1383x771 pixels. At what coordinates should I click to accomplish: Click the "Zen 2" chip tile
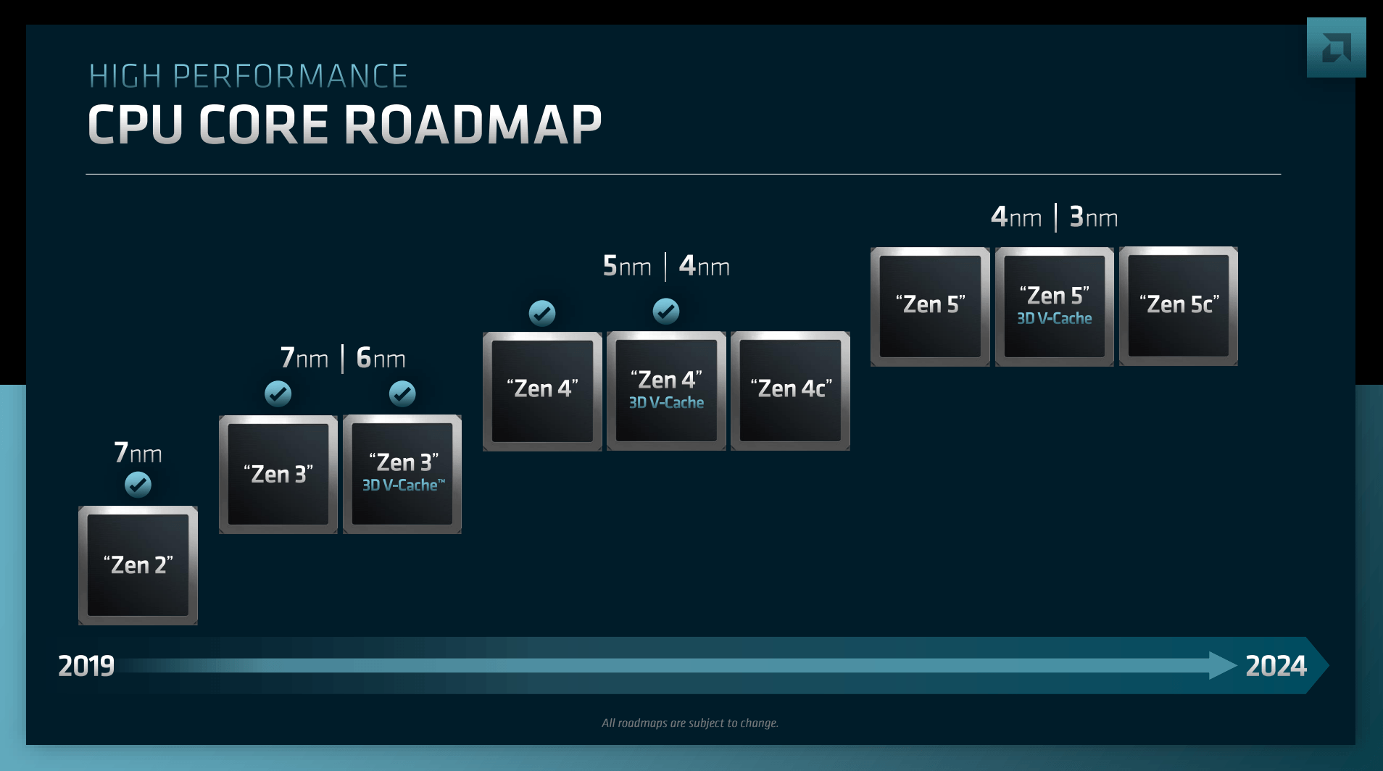click(138, 565)
